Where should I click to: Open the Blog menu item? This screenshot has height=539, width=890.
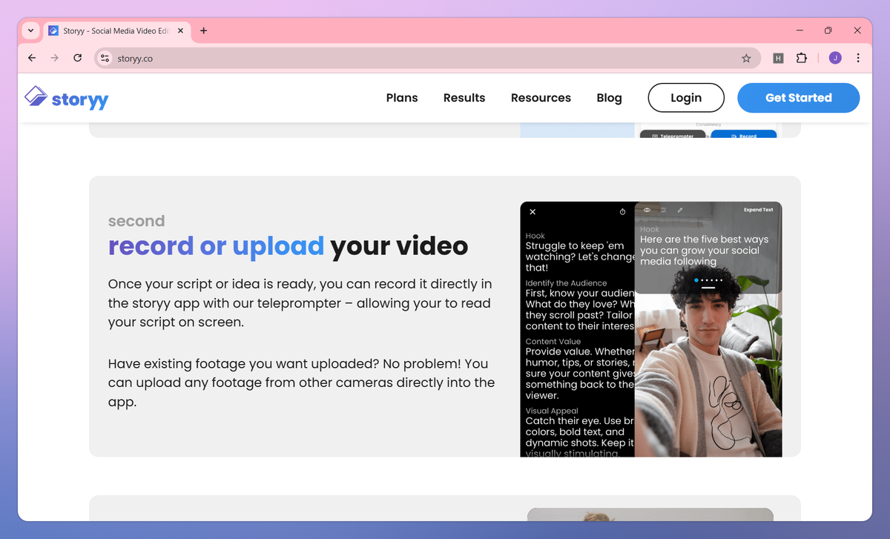pos(609,98)
